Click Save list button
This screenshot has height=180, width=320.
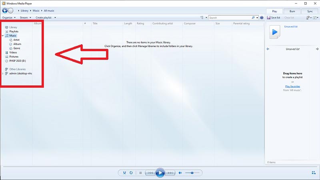click(x=274, y=18)
